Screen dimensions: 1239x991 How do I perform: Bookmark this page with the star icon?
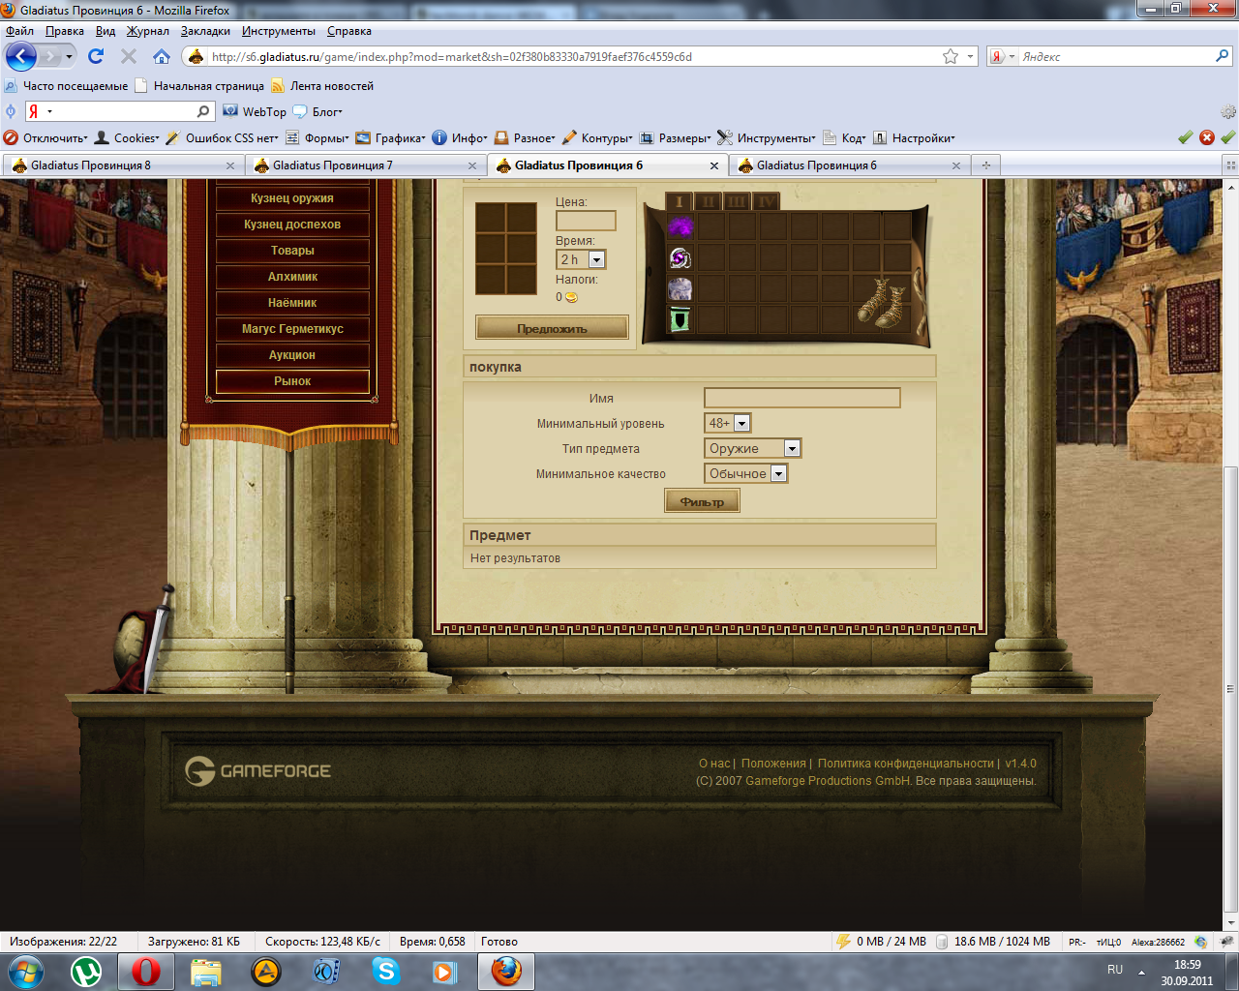[951, 57]
